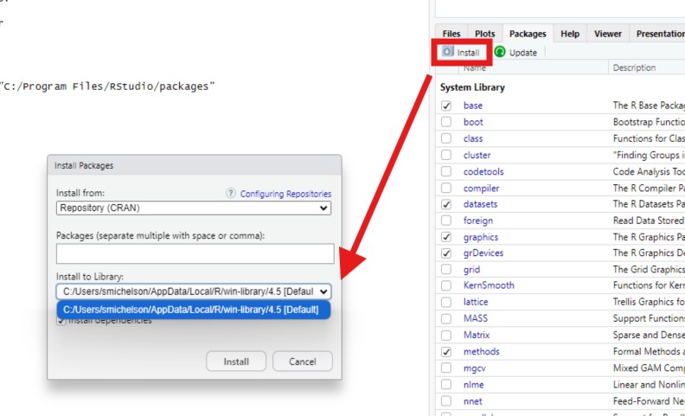The width and height of the screenshot is (685, 416).
Task: Open the lattice package link
Action: [x=476, y=302]
